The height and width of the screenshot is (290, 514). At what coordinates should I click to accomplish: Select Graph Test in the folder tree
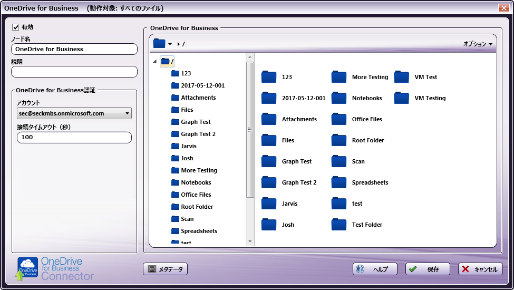pos(191,122)
